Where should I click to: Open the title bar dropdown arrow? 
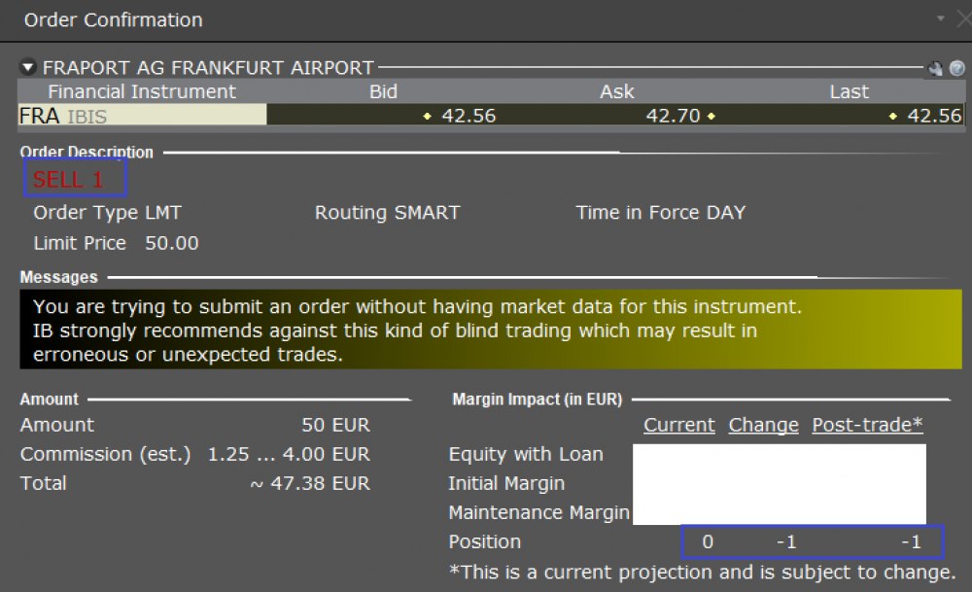click(940, 18)
